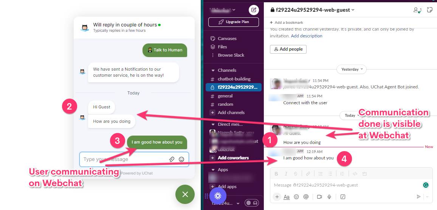The height and width of the screenshot is (210, 437).
Task: Open the channel name dropdown in header
Action: coord(312,10)
